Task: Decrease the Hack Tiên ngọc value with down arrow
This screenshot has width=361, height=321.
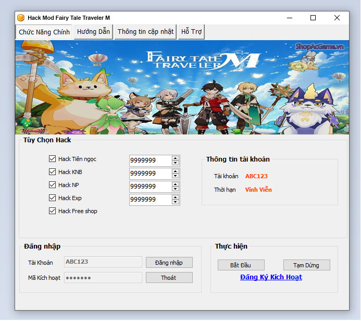Action: pos(176,163)
